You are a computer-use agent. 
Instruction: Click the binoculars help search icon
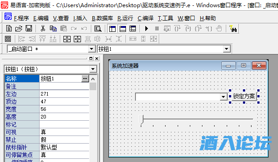pos(233,28)
